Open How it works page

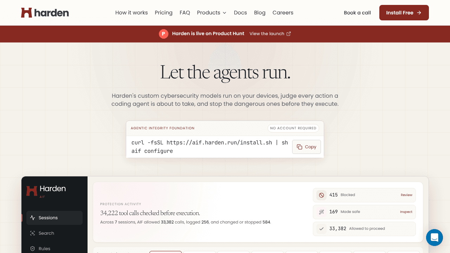coord(131,13)
